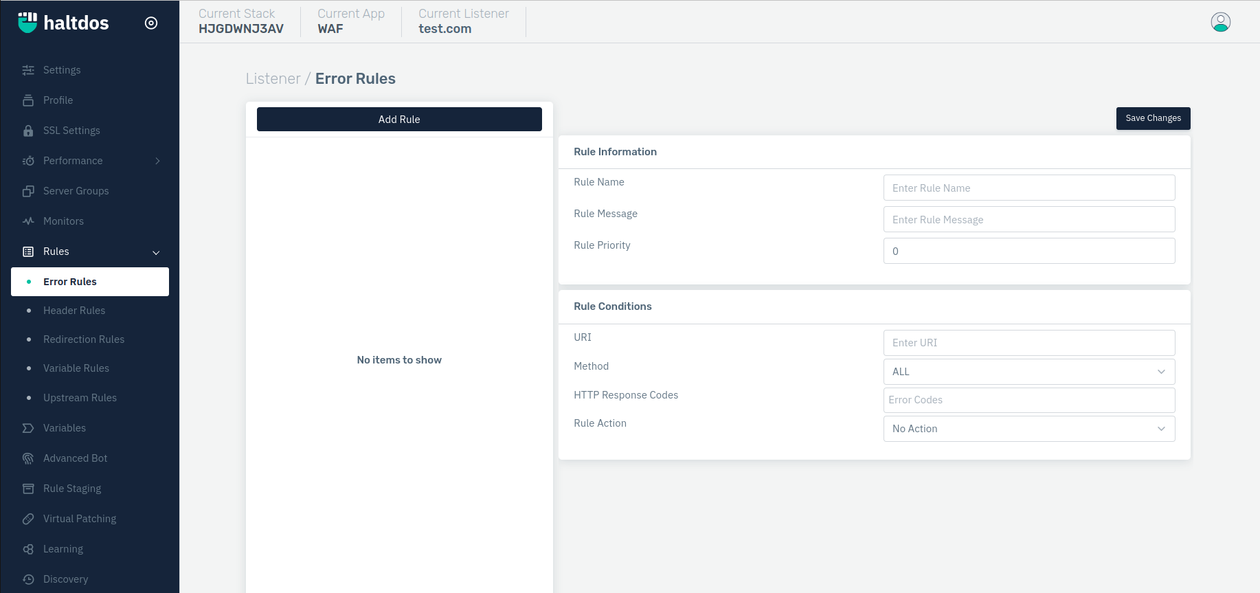Click the Rule Staging archive icon
The height and width of the screenshot is (593, 1260).
(x=28, y=489)
